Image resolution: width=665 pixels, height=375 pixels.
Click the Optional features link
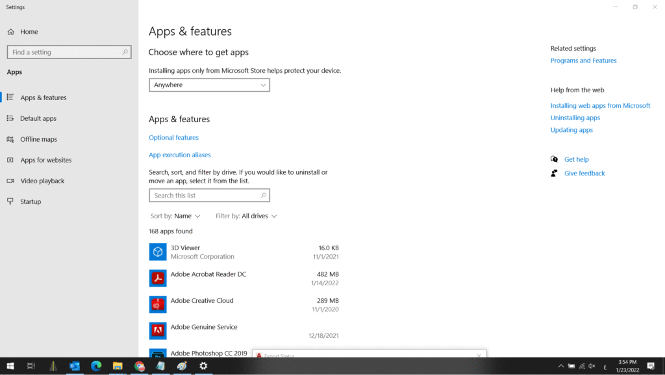coord(173,138)
